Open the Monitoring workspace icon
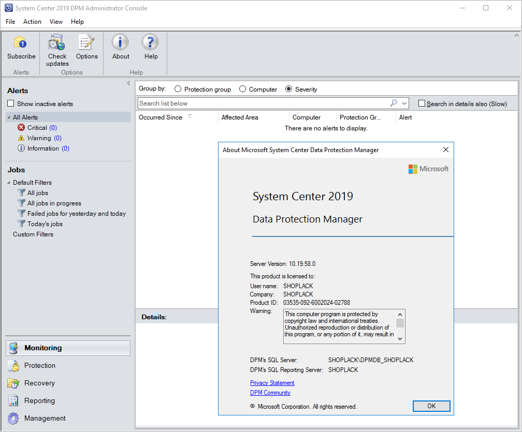This screenshot has height=432, width=522. [13, 348]
